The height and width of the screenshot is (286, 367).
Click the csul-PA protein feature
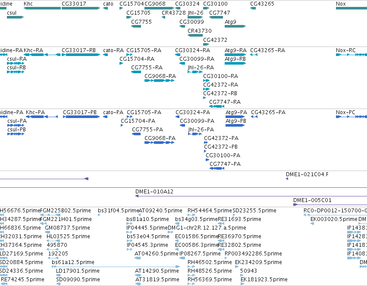coord(16,125)
